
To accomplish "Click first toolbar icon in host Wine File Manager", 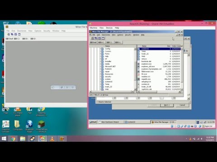I will 9,34.
